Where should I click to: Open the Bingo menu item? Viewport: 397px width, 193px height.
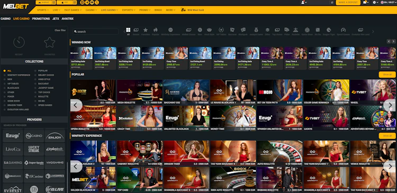tap(158, 10)
